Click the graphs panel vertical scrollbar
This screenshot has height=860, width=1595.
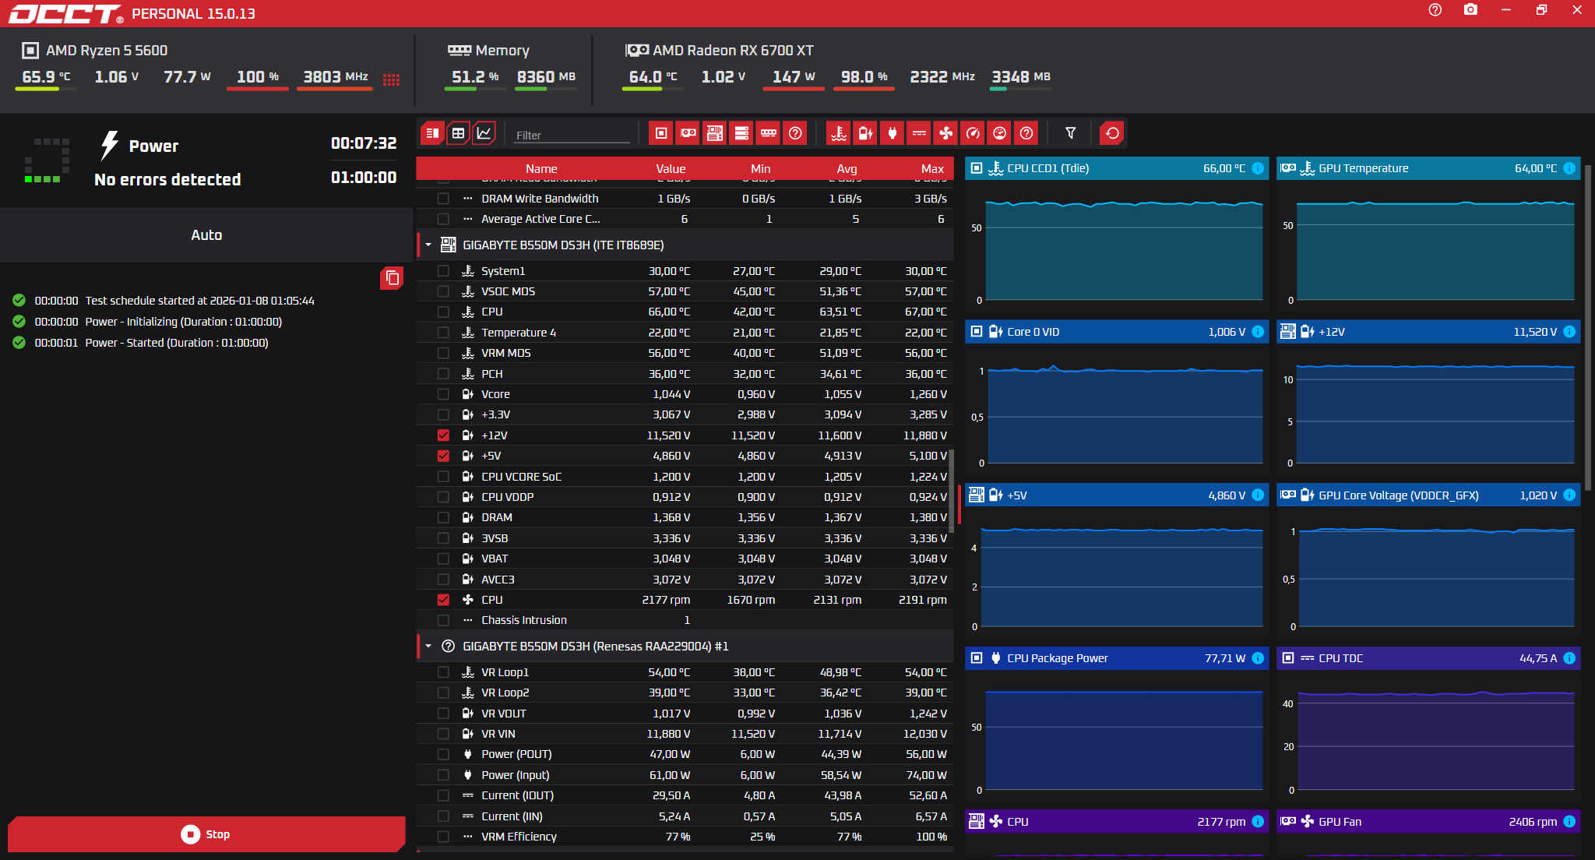tap(1589, 327)
